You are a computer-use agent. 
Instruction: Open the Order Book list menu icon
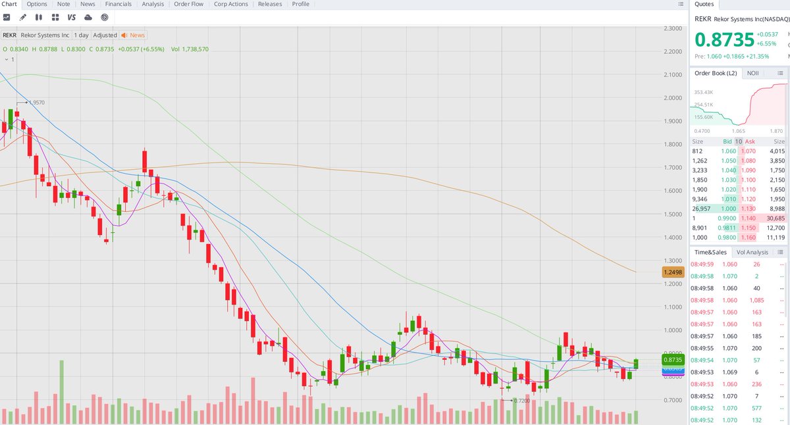coord(781,74)
